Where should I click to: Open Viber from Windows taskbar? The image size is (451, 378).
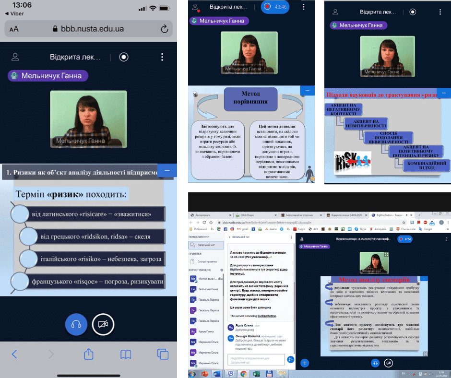(230, 374)
